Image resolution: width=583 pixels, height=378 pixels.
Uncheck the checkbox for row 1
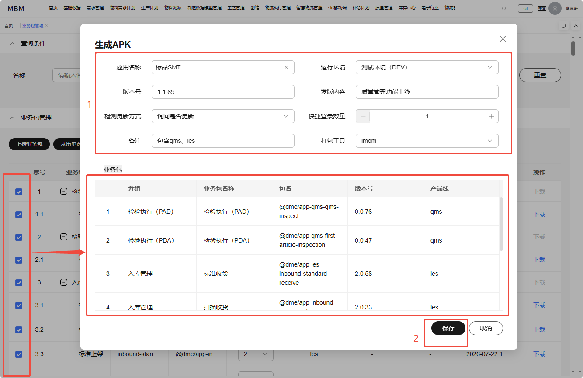(x=19, y=191)
